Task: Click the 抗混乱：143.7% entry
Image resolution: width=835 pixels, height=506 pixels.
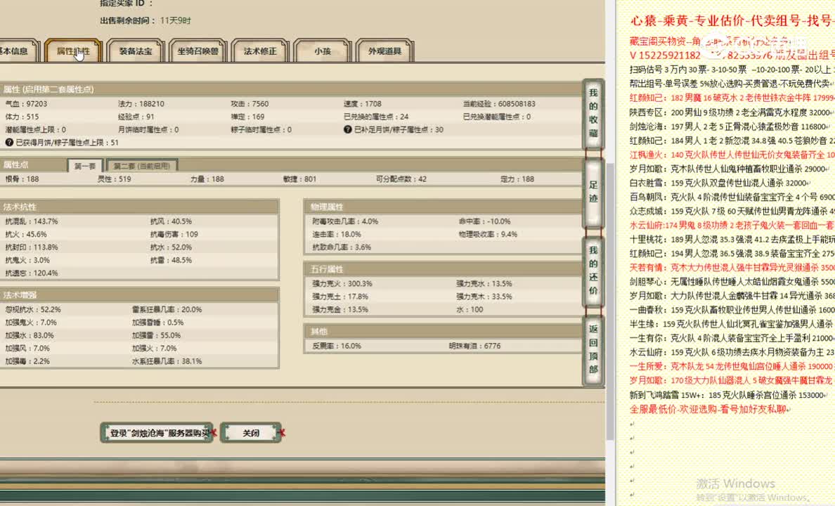Action: pyautogui.click(x=32, y=221)
